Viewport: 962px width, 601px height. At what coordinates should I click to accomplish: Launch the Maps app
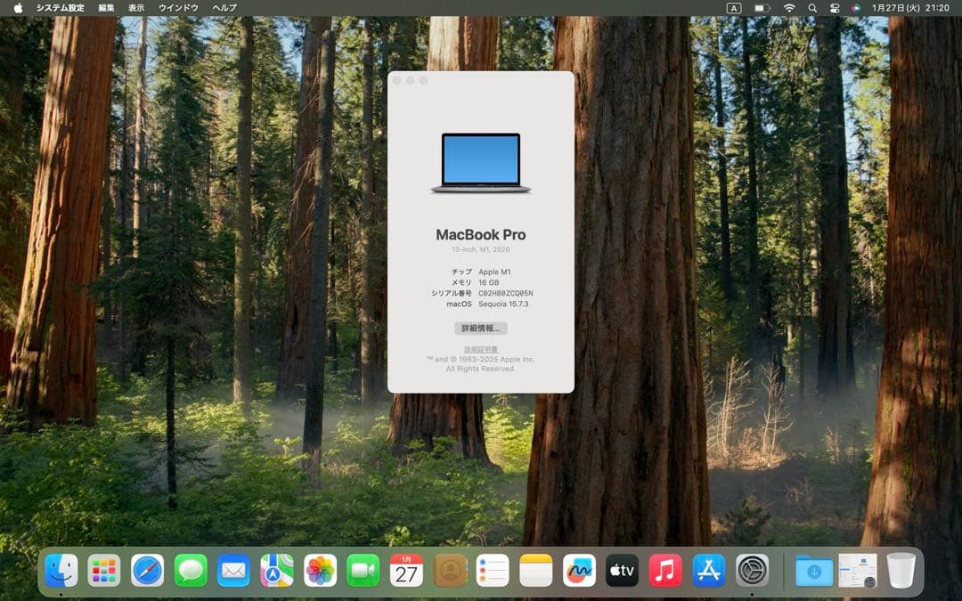point(276,570)
